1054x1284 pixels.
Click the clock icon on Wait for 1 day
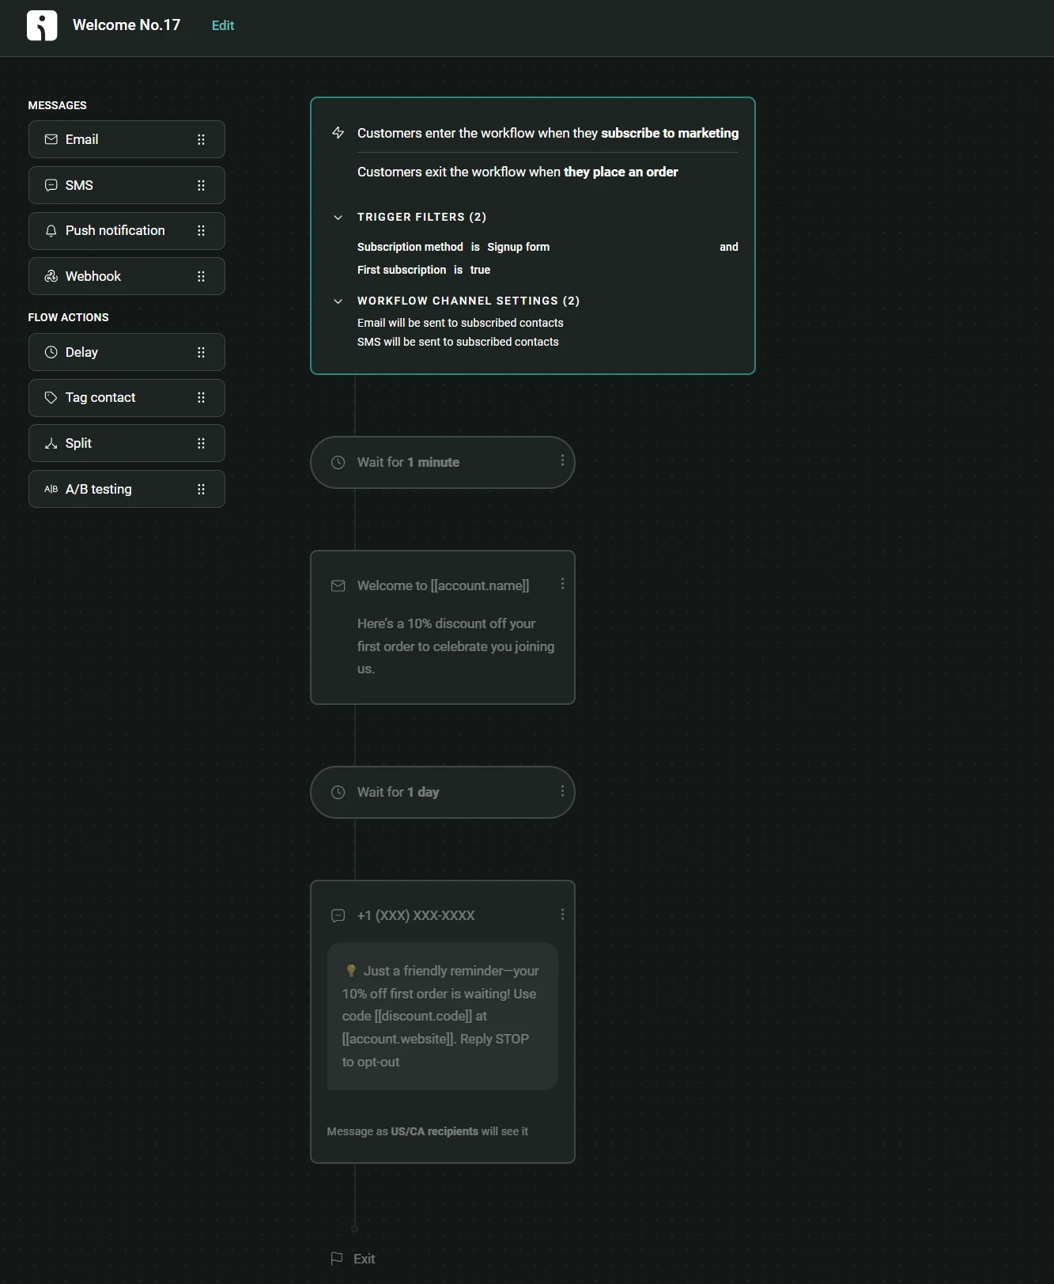coord(338,792)
